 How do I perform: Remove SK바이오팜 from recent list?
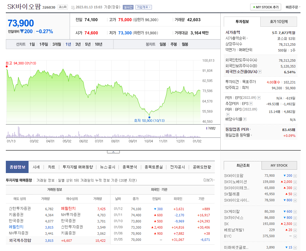click(x=295, y=176)
